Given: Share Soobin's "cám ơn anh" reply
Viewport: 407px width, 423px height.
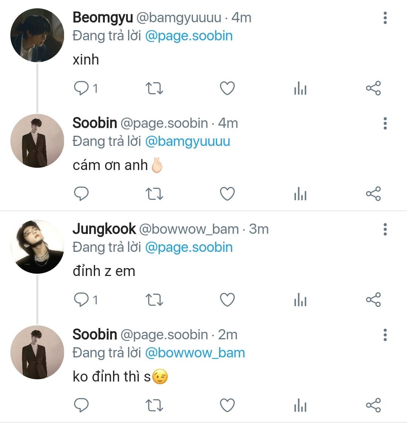Looking at the screenshot, I should (373, 194).
